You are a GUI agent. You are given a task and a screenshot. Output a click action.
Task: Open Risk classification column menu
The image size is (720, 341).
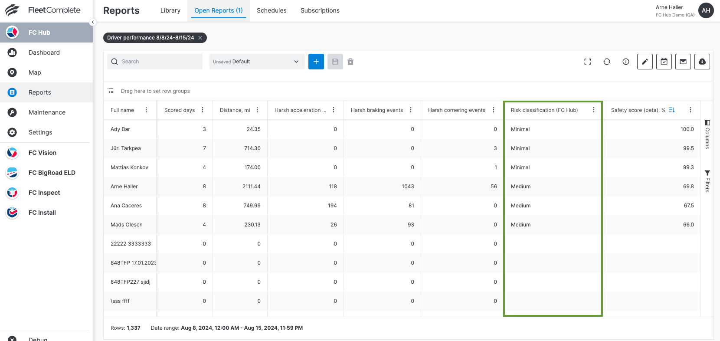(594, 110)
